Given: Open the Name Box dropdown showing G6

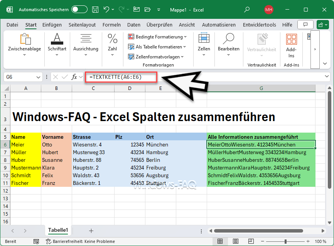Looking at the screenshot, I should (x=38, y=77).
